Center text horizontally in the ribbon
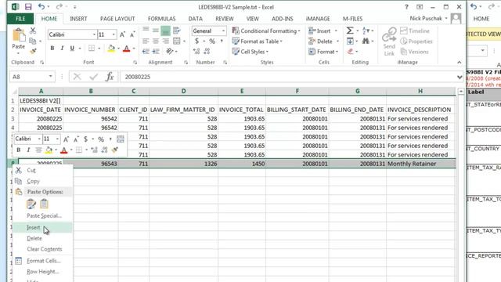The image size is (501, 282). click(x=156, y=42)
